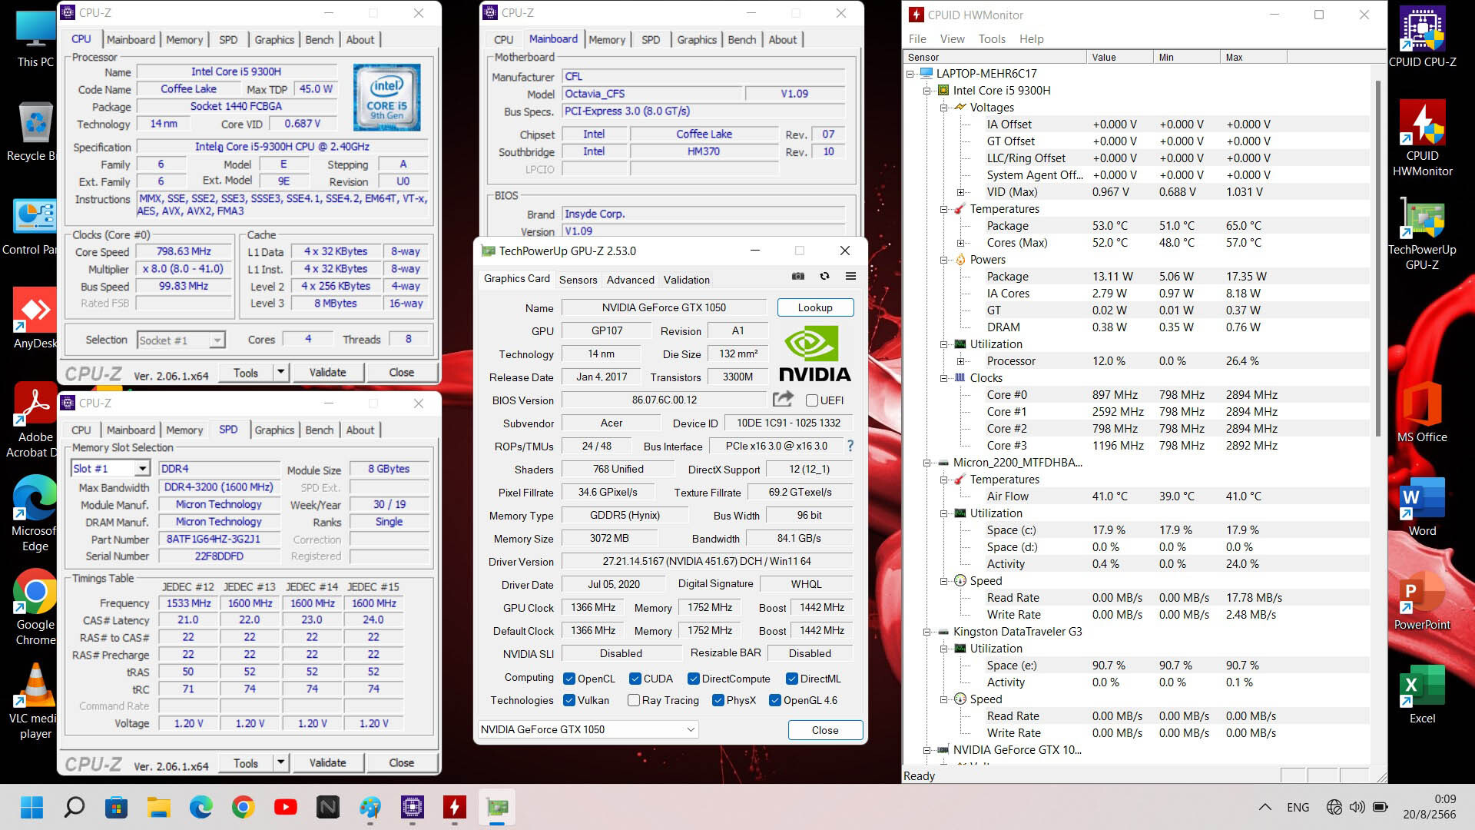Open Recycle Bin desktop icon
The image size is (1475, 830).
[35, 131]
